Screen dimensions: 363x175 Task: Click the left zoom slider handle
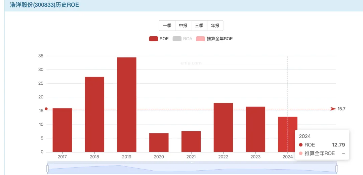[x=47, y=169]
